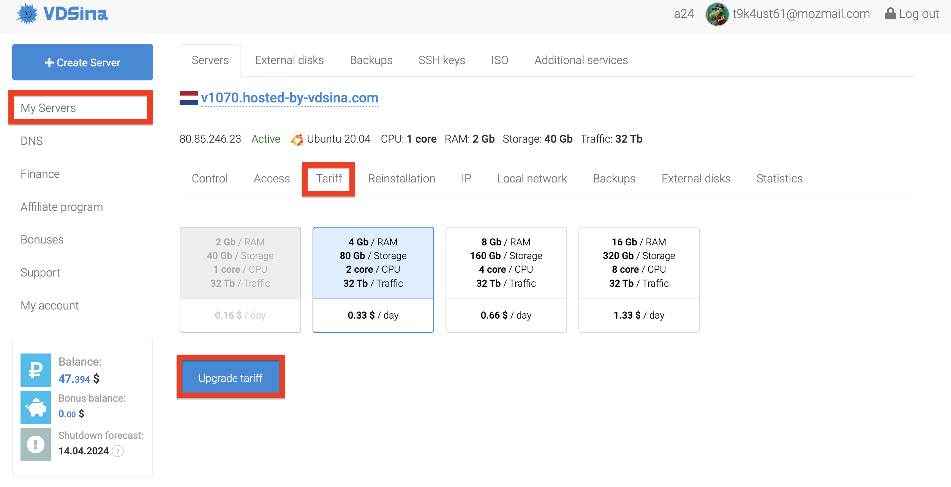Open the server-level External disks tab
951x487 pixels.
tap(696, 178)
